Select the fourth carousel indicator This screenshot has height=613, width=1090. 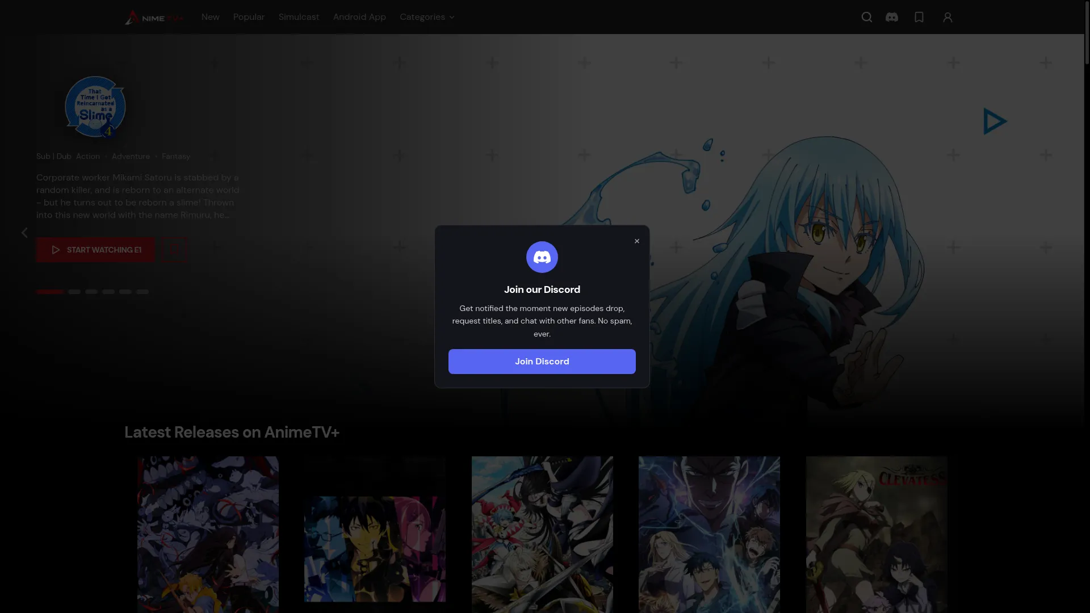tap(108, 292)
